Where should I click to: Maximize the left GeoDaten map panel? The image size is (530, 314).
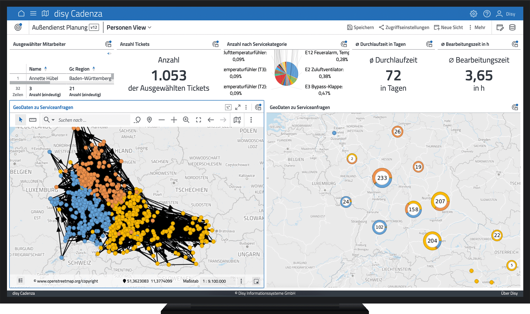[x=238, y=107]
